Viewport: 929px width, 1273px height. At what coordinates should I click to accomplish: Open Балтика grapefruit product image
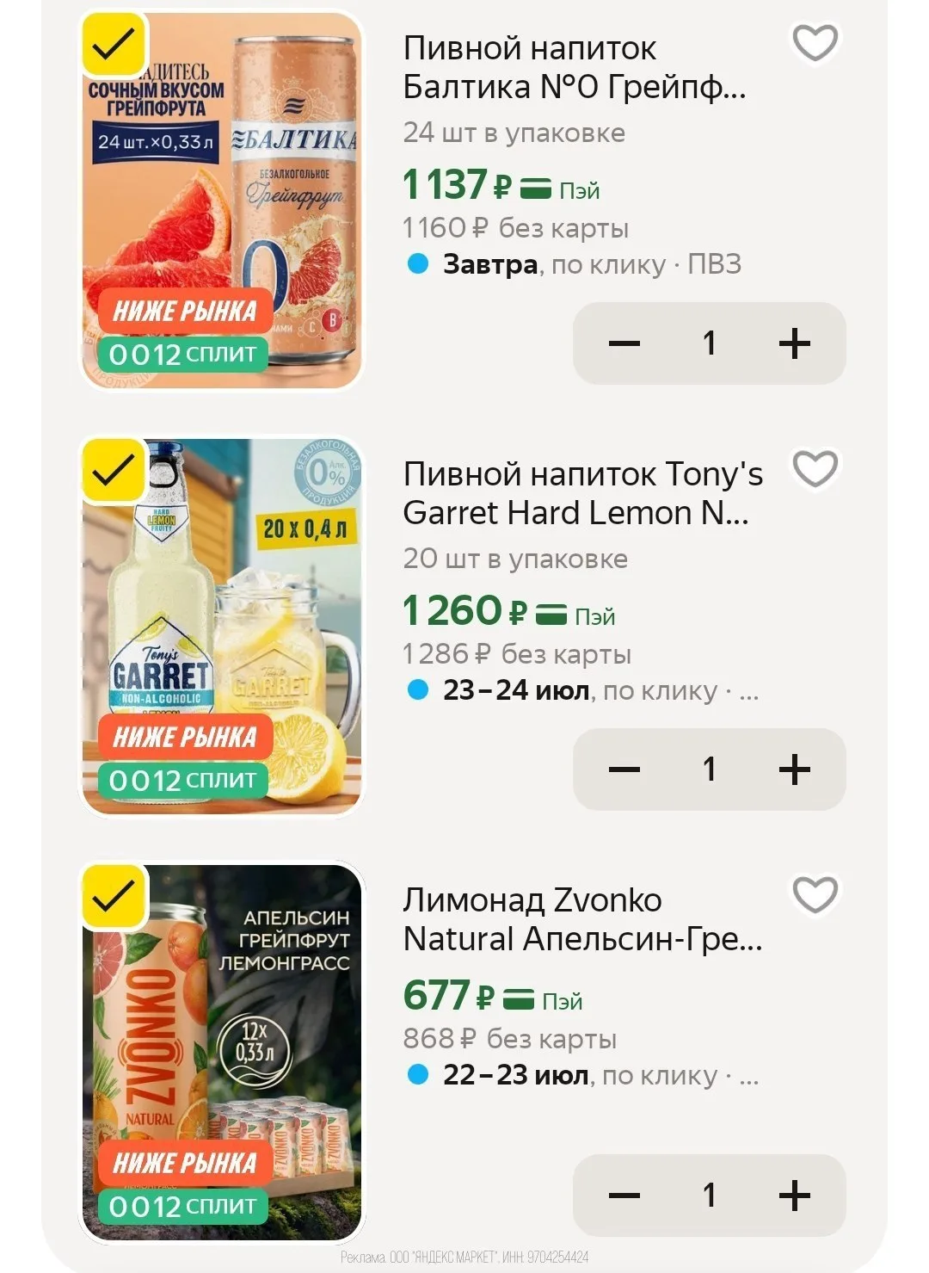(x=222, y=200)
